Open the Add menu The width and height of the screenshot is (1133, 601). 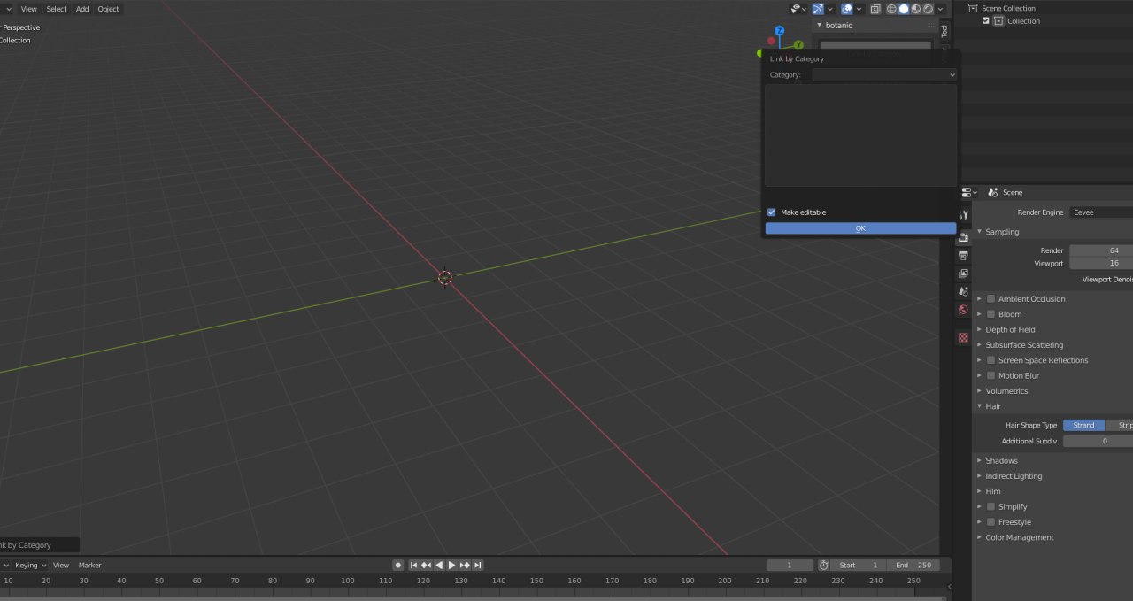tap(82, 9)
